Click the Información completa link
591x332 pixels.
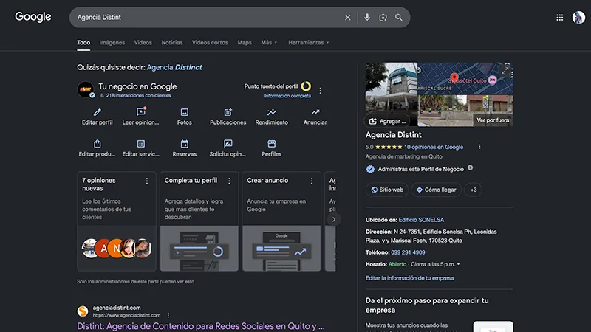[287, 96]
